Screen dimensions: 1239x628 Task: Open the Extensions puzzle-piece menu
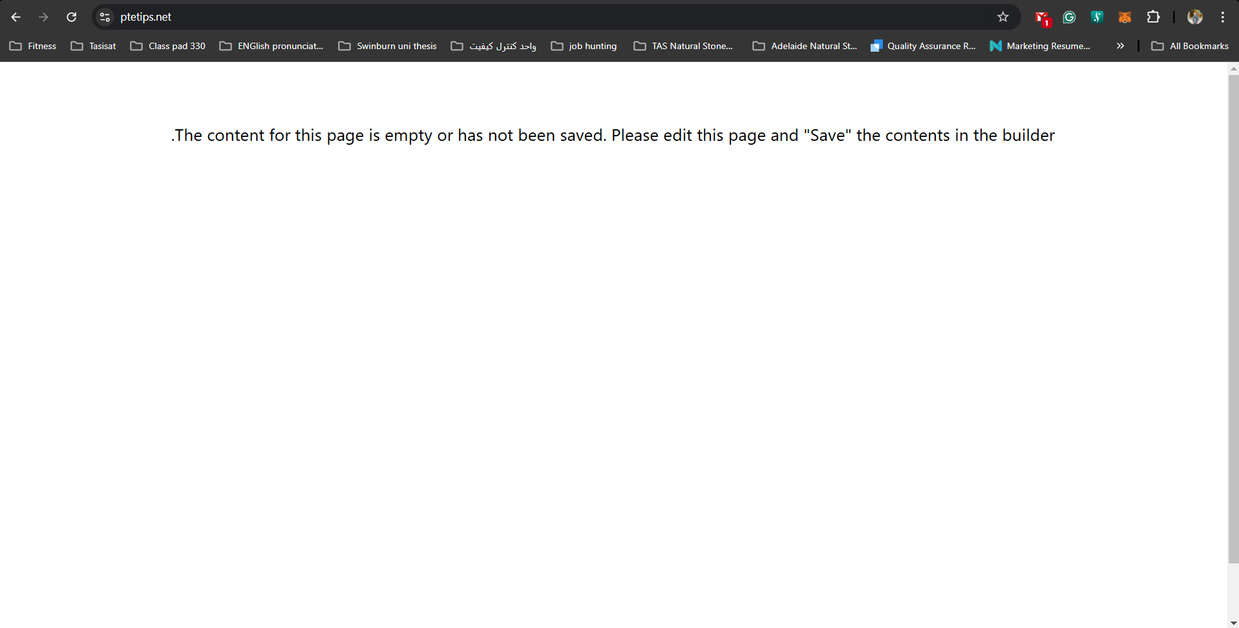pos(1153,17)
